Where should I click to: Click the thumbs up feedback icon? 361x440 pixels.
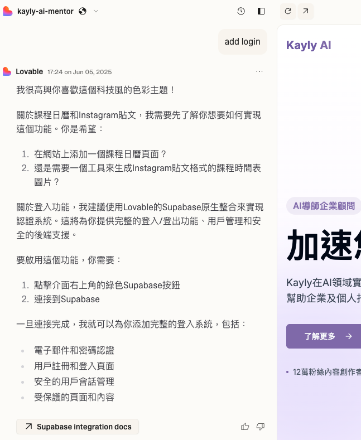point(245,427)
